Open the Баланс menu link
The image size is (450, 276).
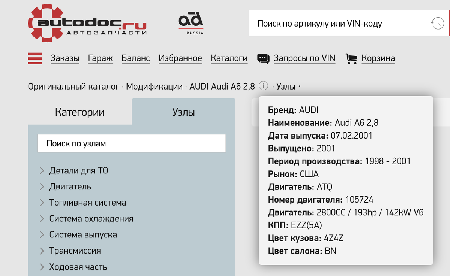(x=136, y=58)
